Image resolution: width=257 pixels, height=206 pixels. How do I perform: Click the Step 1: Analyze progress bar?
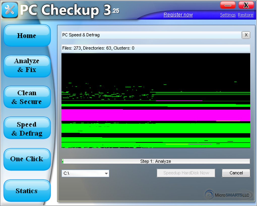click(156, 161)
